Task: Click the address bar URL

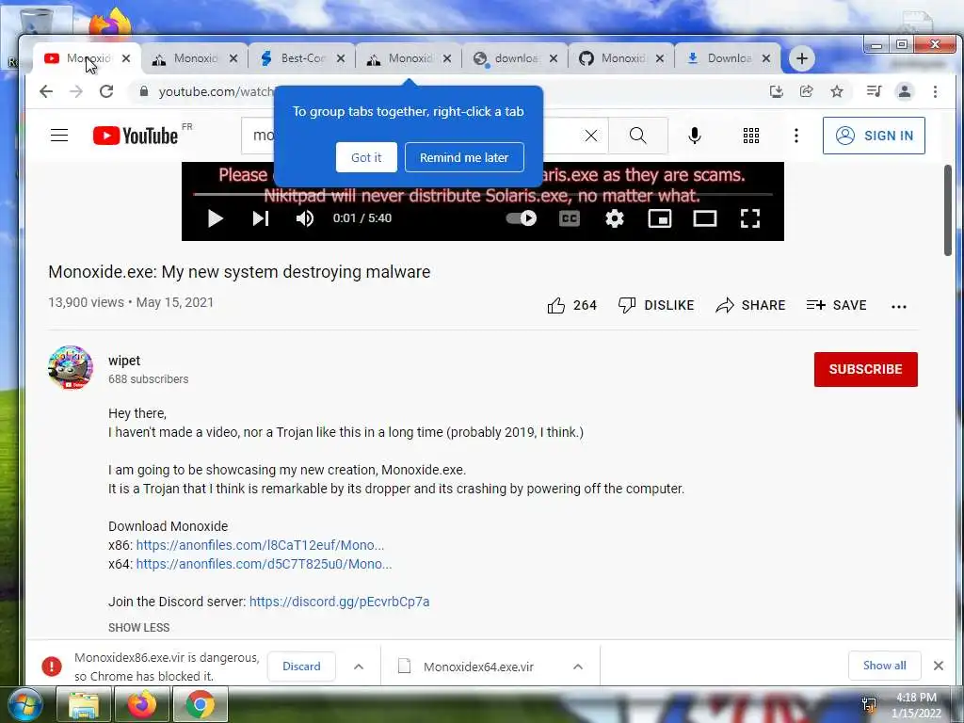Action: [x=216, y=91]
